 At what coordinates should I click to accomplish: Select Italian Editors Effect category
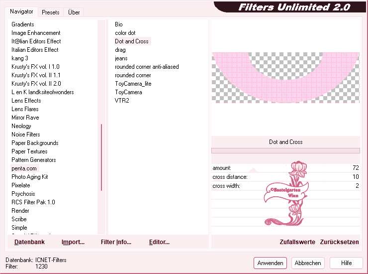point(35,50)
